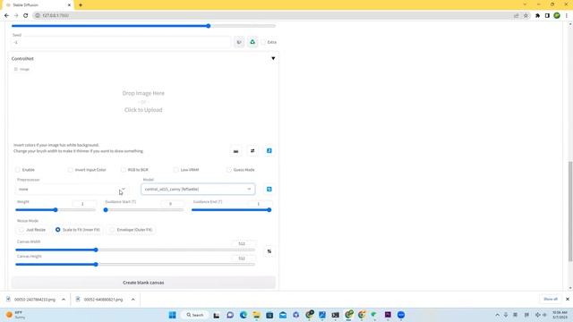The width and height of the screenshot is (573, 322).
Task: Click Show all downloads
Action: click(551, 299)
